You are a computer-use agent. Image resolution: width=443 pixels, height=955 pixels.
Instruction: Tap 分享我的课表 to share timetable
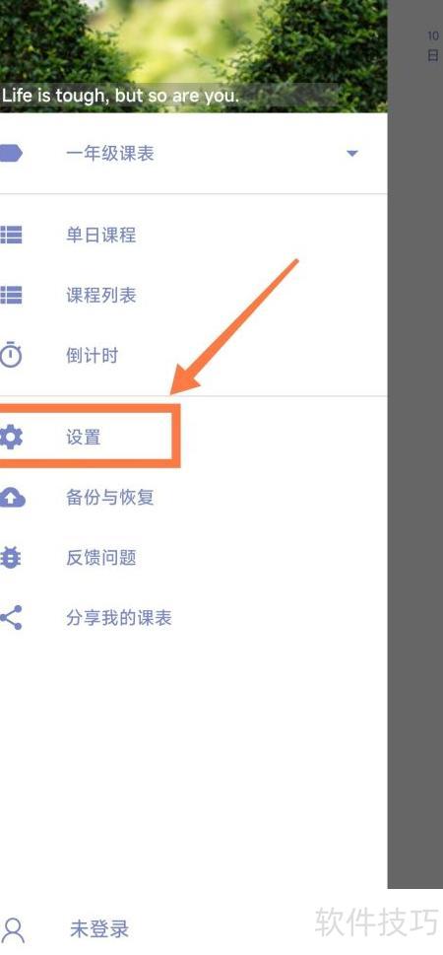(194, 618)
